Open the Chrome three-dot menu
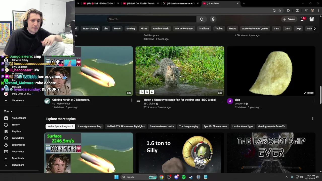This screenshot has height=181, width=322. [318, 11]
